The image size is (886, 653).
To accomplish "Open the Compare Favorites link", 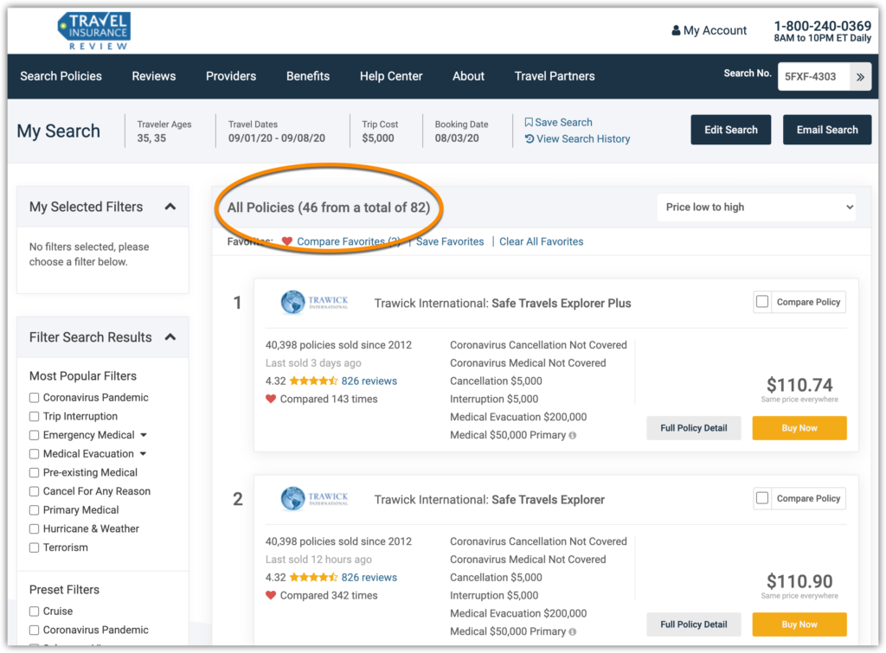I will pos(349,242).
